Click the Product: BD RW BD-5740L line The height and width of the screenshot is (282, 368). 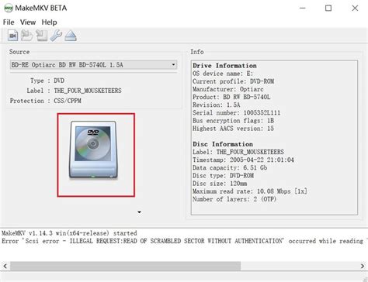(231, 97)
